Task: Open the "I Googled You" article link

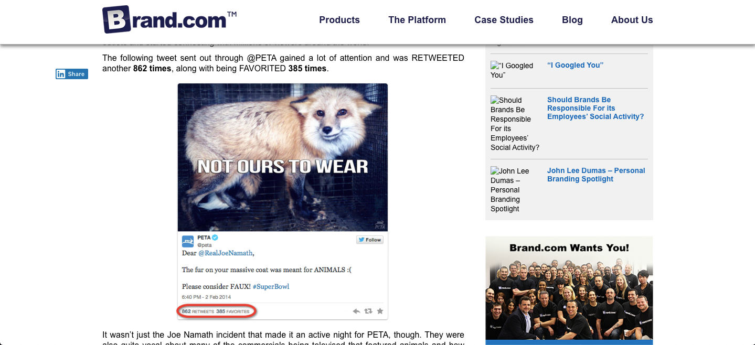Action: (x=575, y=65)
